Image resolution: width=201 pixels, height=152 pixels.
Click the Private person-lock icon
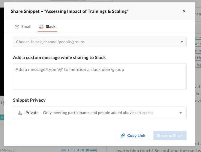pyautogui.click(x=20, y=113)
